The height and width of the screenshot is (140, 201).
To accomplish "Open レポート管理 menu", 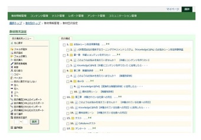I will (x=76, y=16).
